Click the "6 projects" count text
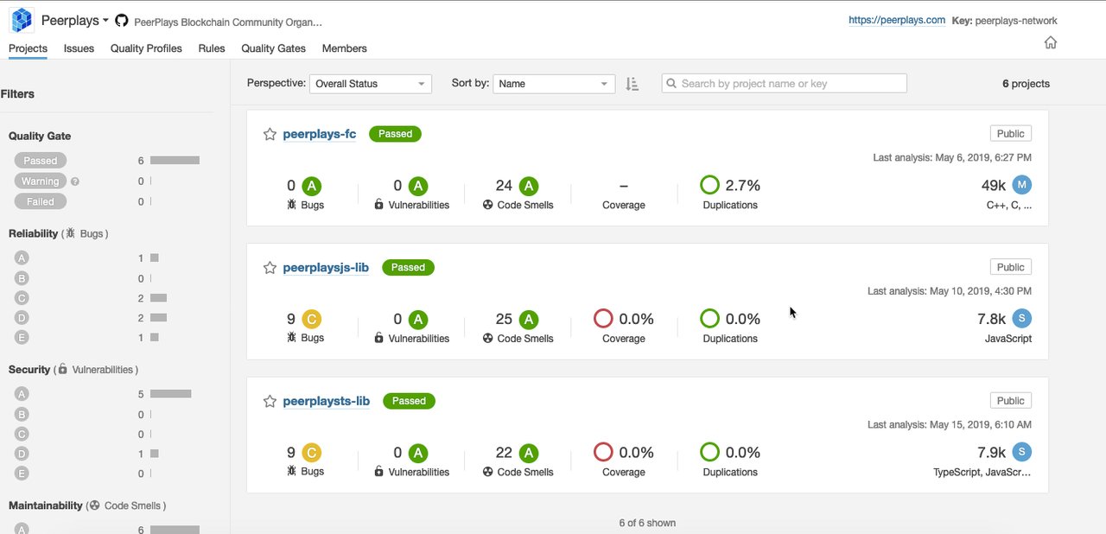 [1026, 84]
